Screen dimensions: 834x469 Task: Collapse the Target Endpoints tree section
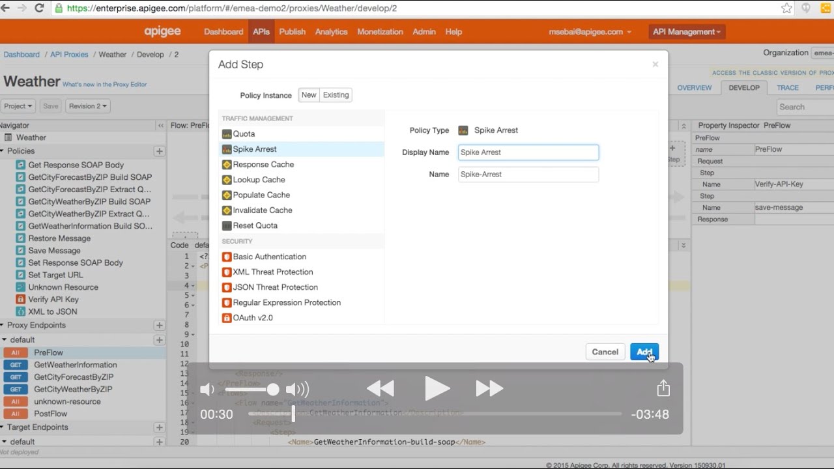point(2,427)
